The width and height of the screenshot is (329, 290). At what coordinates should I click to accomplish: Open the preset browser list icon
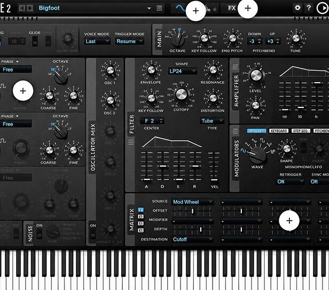160,8
